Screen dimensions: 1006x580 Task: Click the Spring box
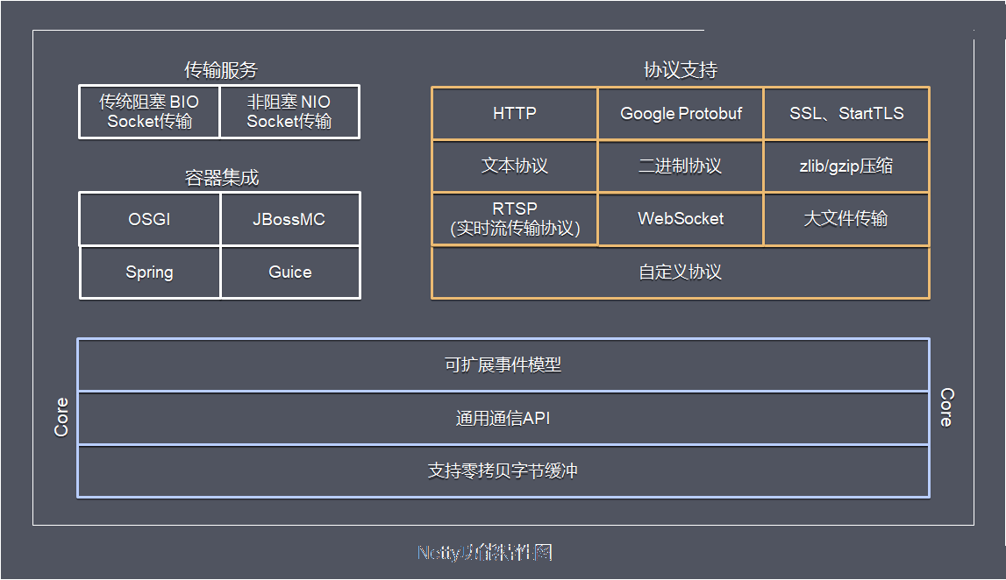149,272
